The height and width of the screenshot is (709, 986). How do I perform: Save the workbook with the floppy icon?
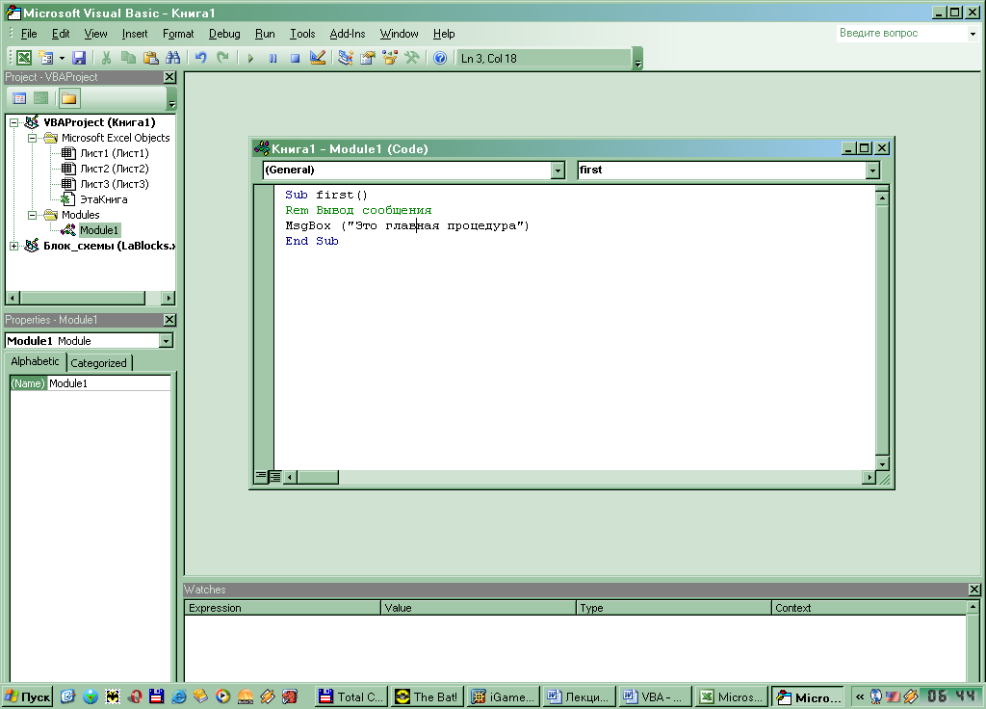(x=79, y=58)
